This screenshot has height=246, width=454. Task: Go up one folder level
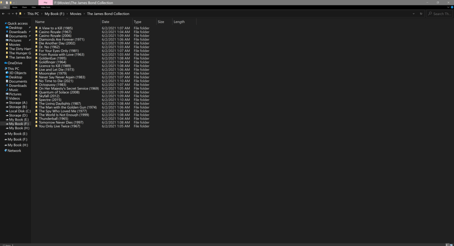[x=16, y=14]
